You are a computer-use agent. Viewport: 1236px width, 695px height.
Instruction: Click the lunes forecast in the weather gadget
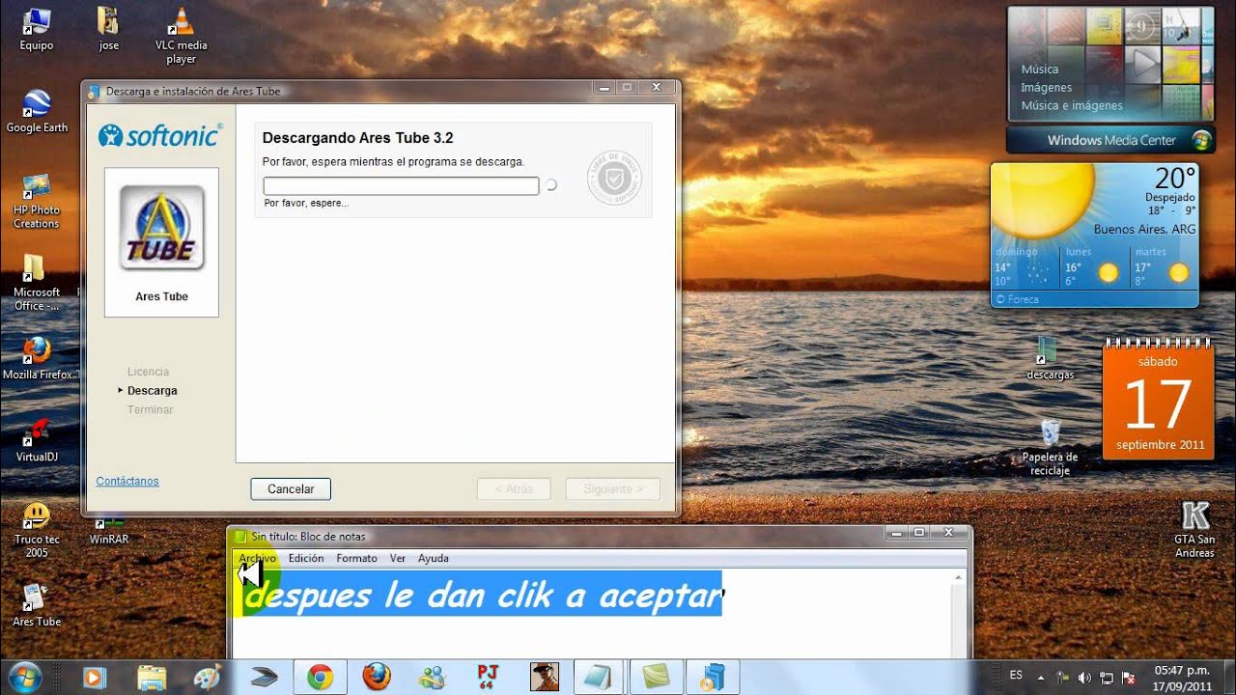pos(1092,267)
